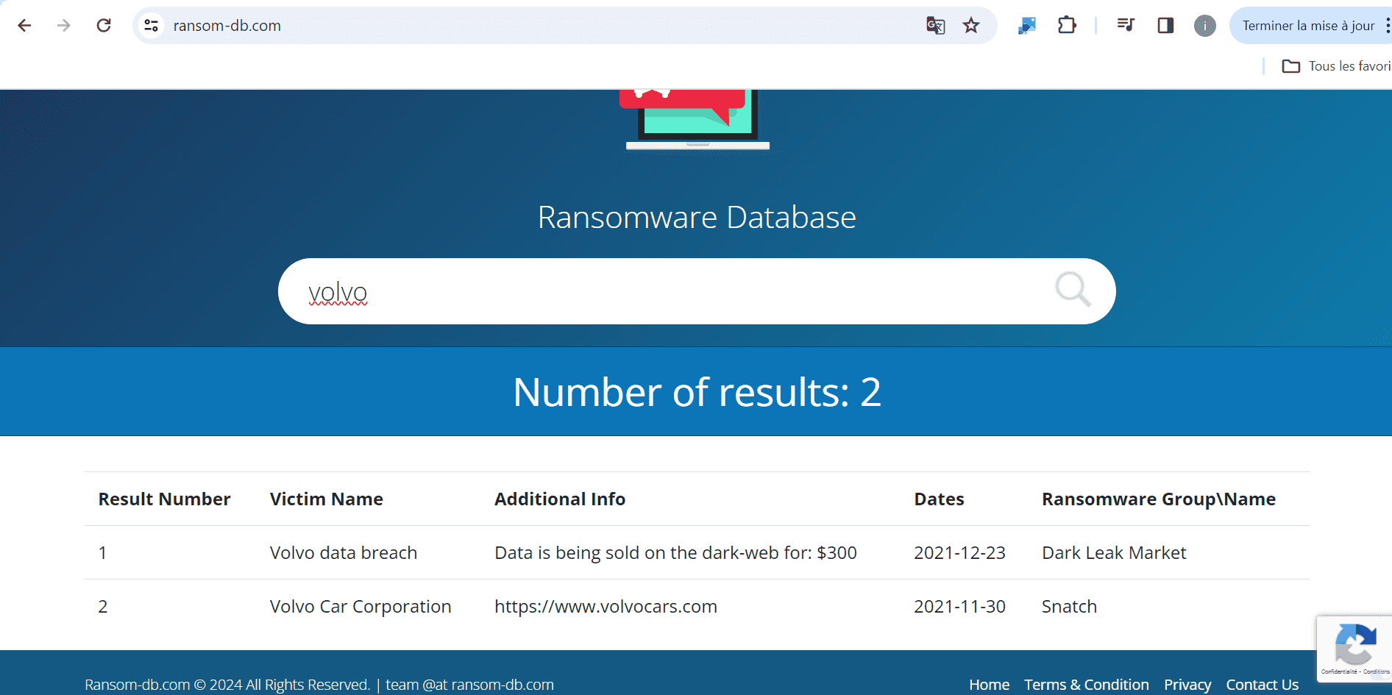Click the Ransomware Database laptop logo

[697, 120]
